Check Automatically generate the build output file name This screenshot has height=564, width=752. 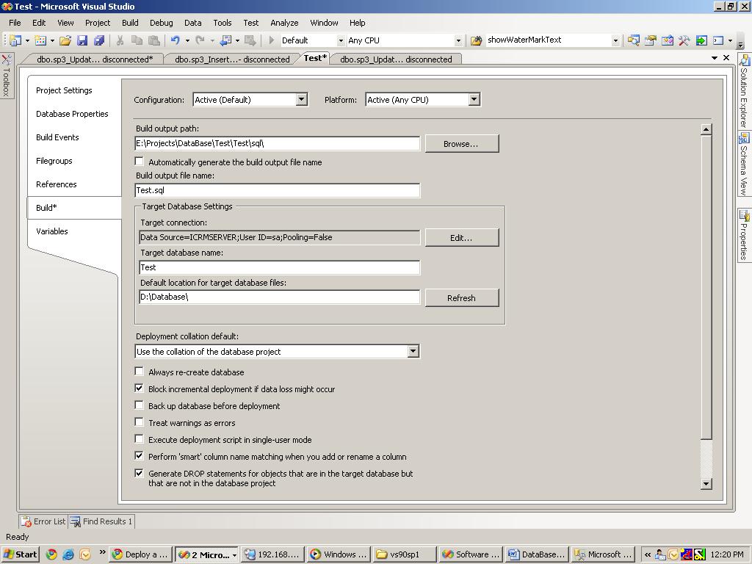click(x=139, y=162)
